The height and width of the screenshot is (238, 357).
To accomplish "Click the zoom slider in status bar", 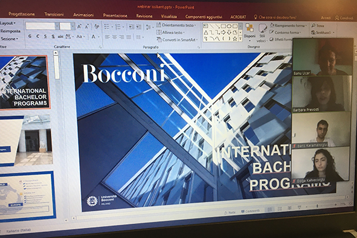I will 317,206.
